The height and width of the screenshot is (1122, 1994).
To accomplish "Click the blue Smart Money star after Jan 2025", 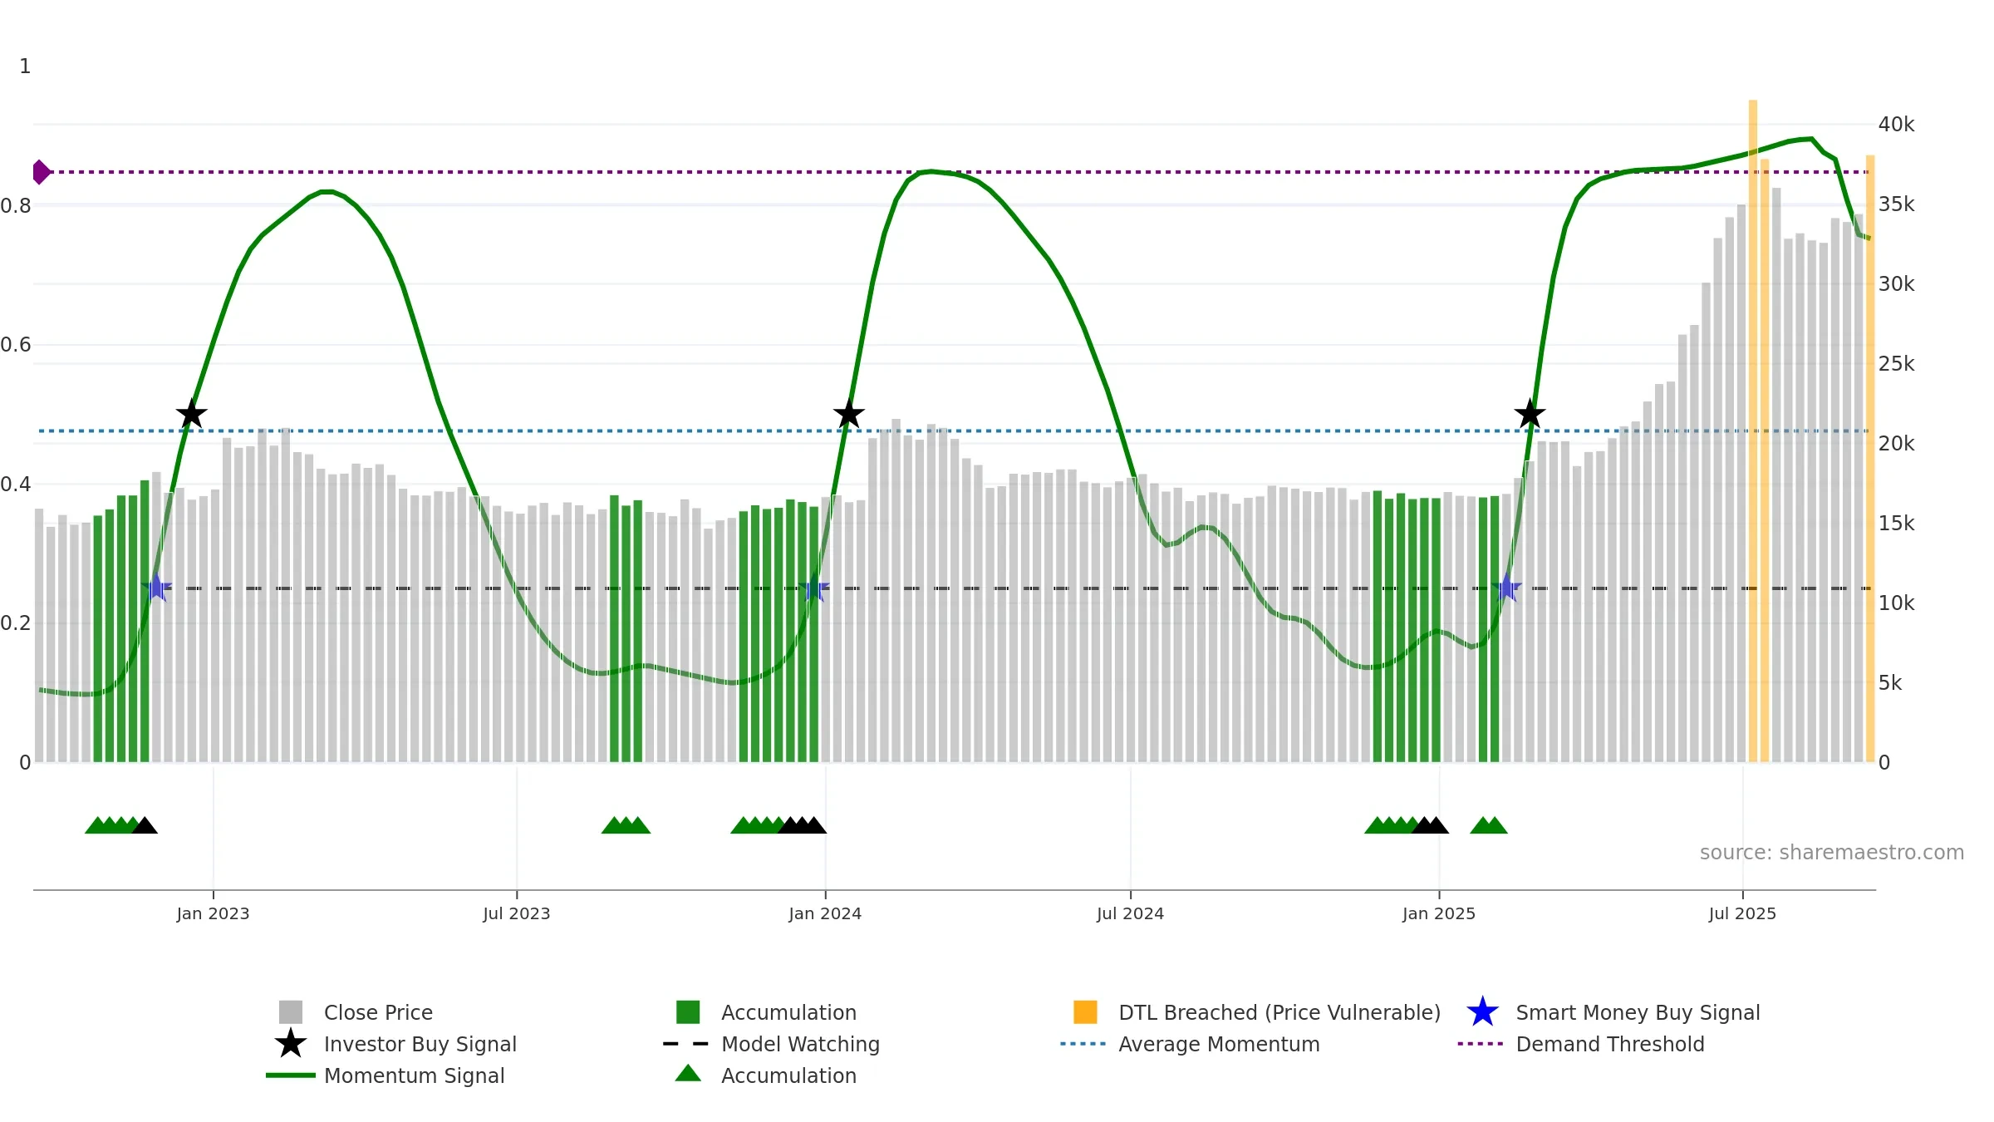I will [x=1506, y=588].
